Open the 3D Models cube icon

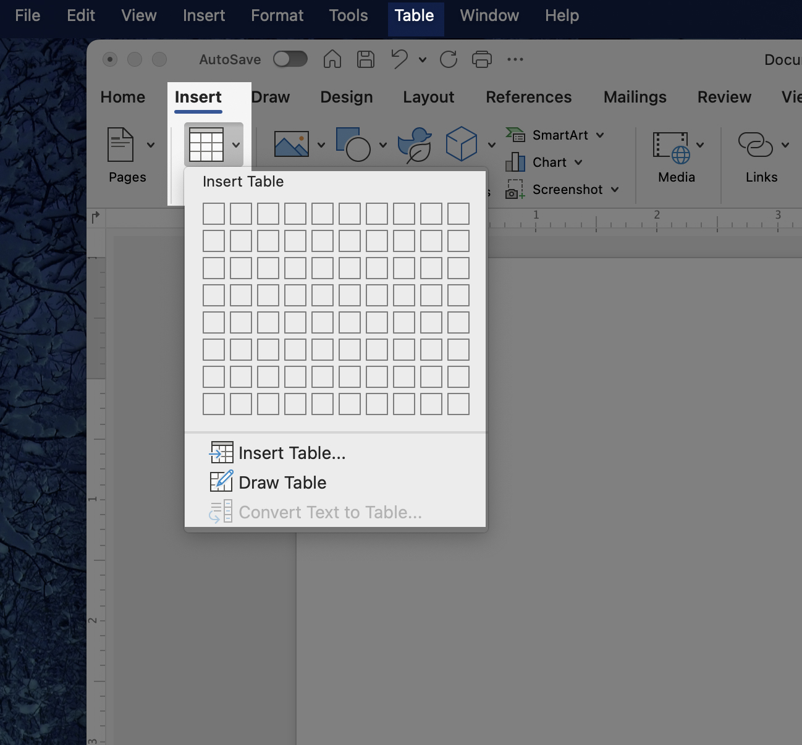tap(462, 145)
